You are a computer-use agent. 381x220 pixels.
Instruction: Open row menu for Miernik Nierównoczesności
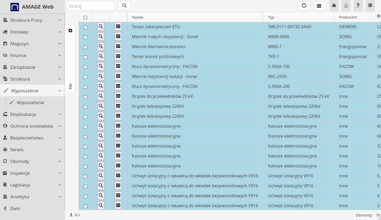coord(118,47)
